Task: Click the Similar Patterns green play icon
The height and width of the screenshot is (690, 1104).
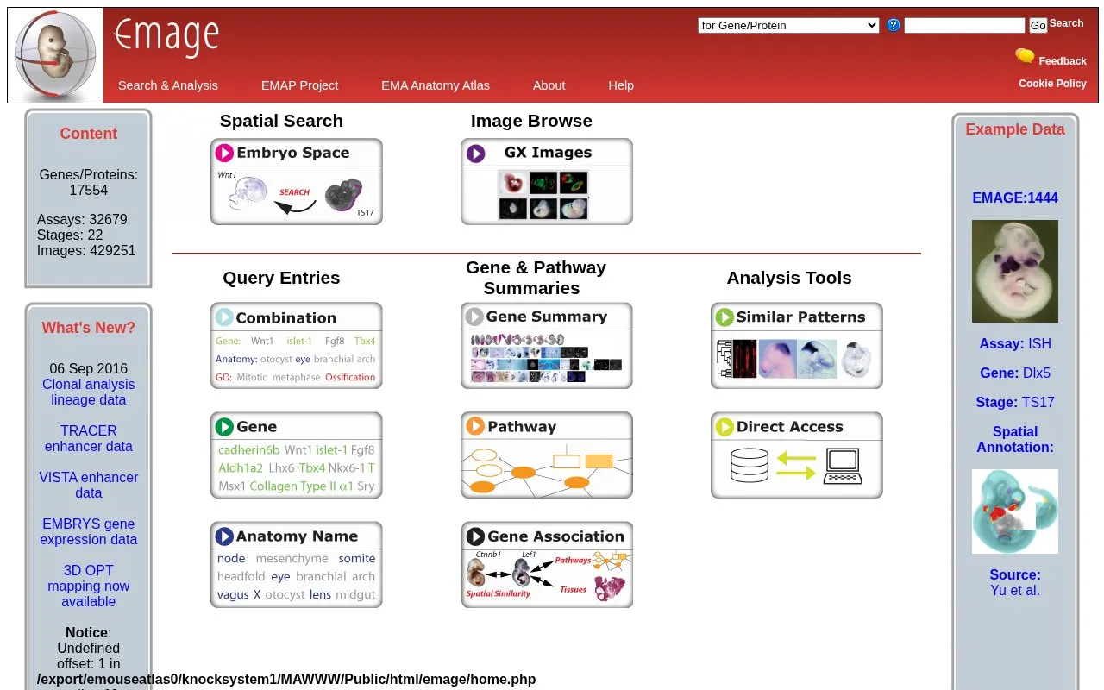Action: pos(724,317)
